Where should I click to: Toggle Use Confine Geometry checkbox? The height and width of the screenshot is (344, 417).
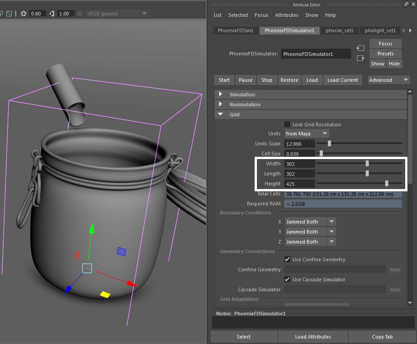click(x=287, y=259)
